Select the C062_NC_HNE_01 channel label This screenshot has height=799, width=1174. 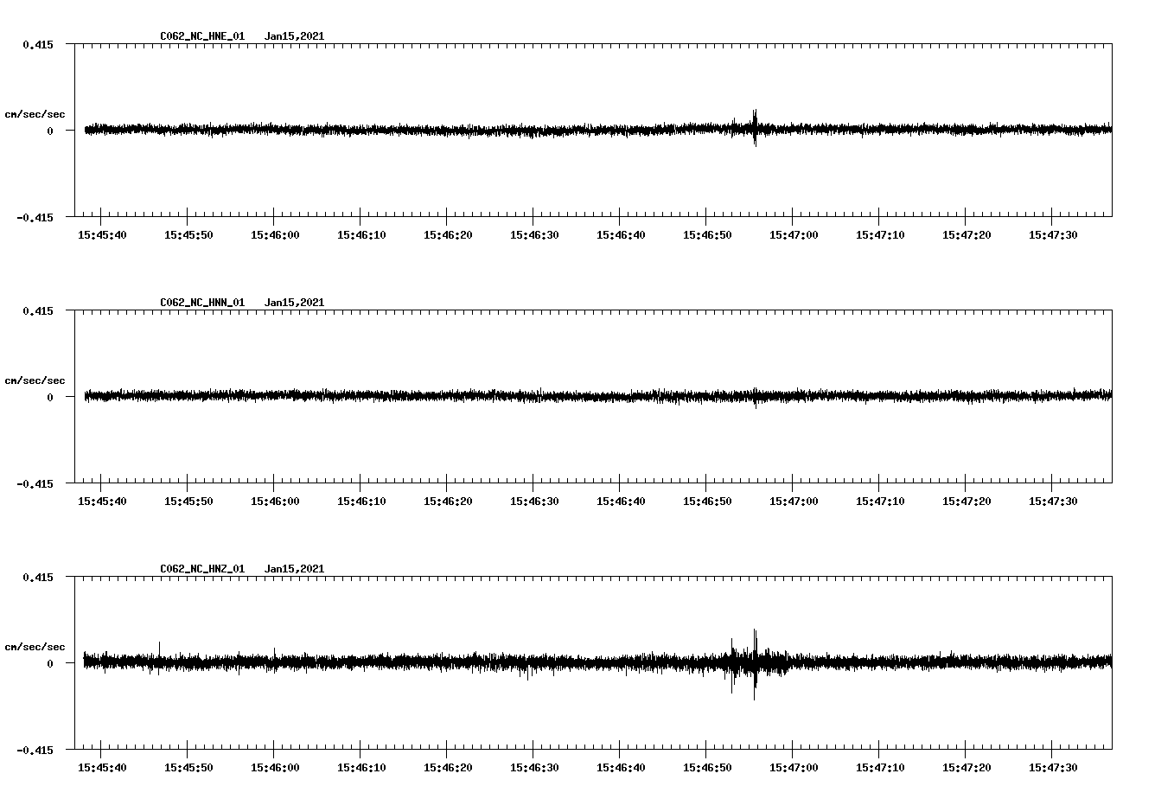[x=201, y=35]
